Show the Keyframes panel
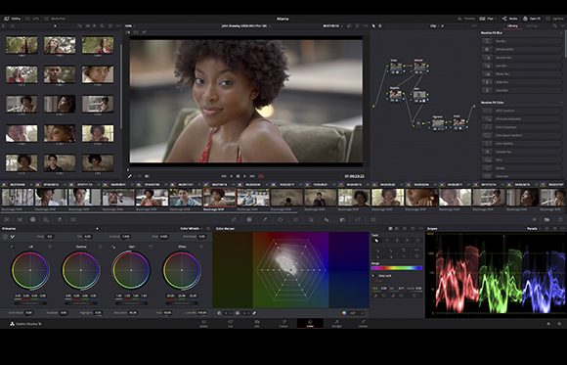Image resolution: width=567 pixels, height=365 pixels. [x=534, y=219]
